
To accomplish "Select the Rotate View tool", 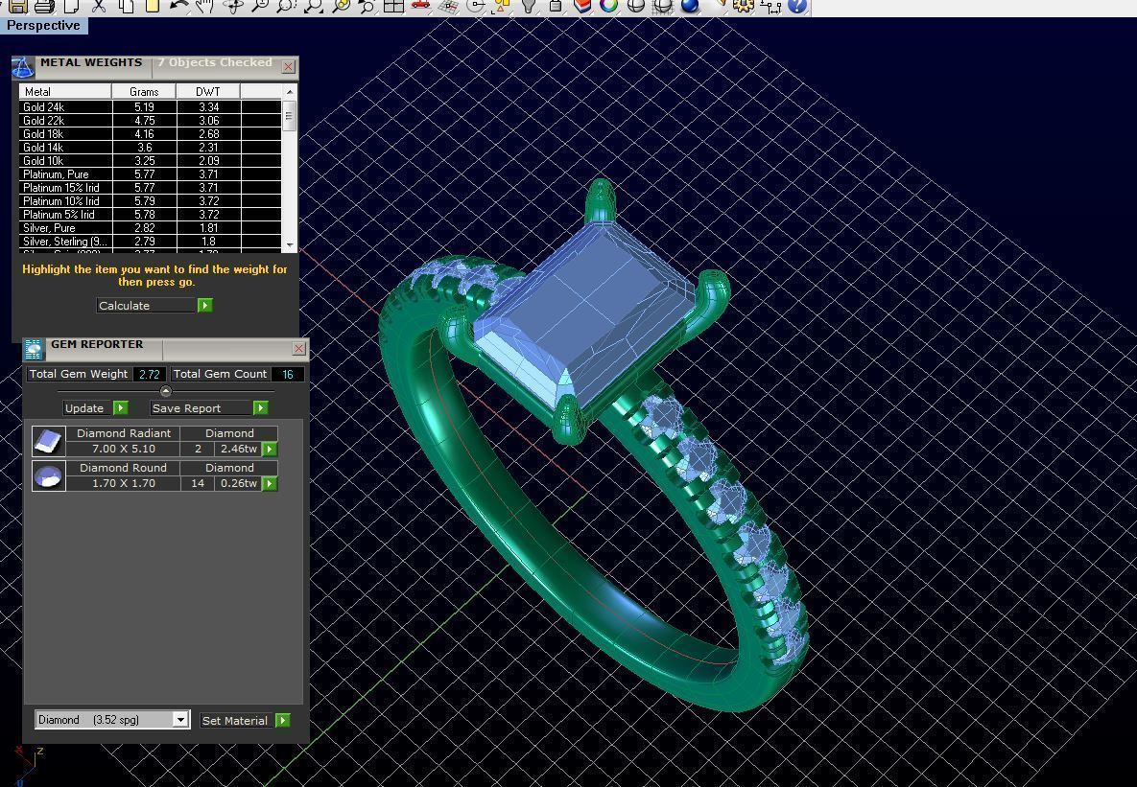I will (233, 6).
